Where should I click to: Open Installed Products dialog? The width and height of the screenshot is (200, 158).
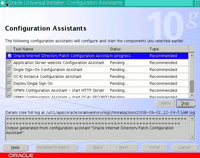coord(56,148)
